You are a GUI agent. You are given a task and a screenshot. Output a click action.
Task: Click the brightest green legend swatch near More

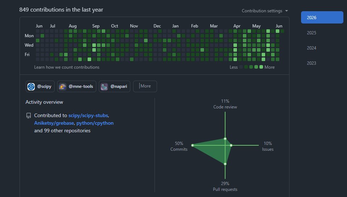pyautogui.click(x=261, y=67)
